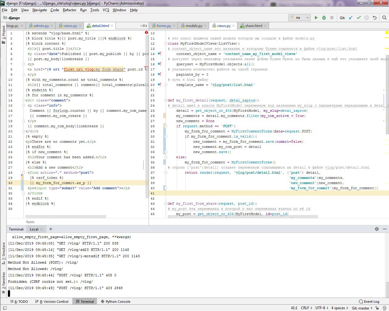Click override gutter icon at line 18
Screen dimensions: 389x311
(x=160, y=74)
